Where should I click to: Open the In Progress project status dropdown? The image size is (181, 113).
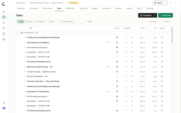[x=74, y=3]
